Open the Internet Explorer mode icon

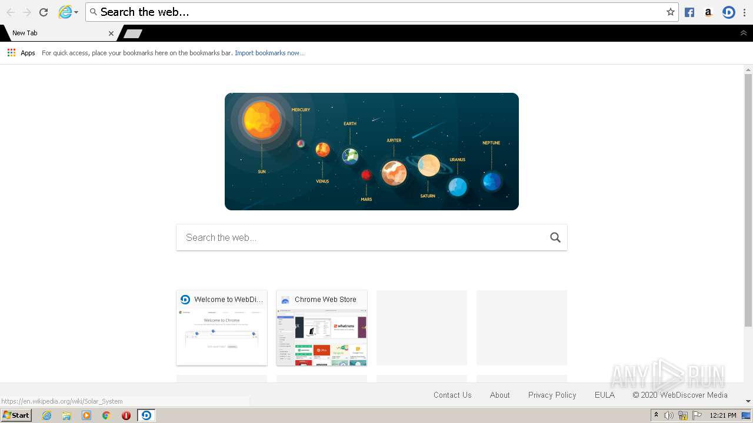(x=65, y=12)
